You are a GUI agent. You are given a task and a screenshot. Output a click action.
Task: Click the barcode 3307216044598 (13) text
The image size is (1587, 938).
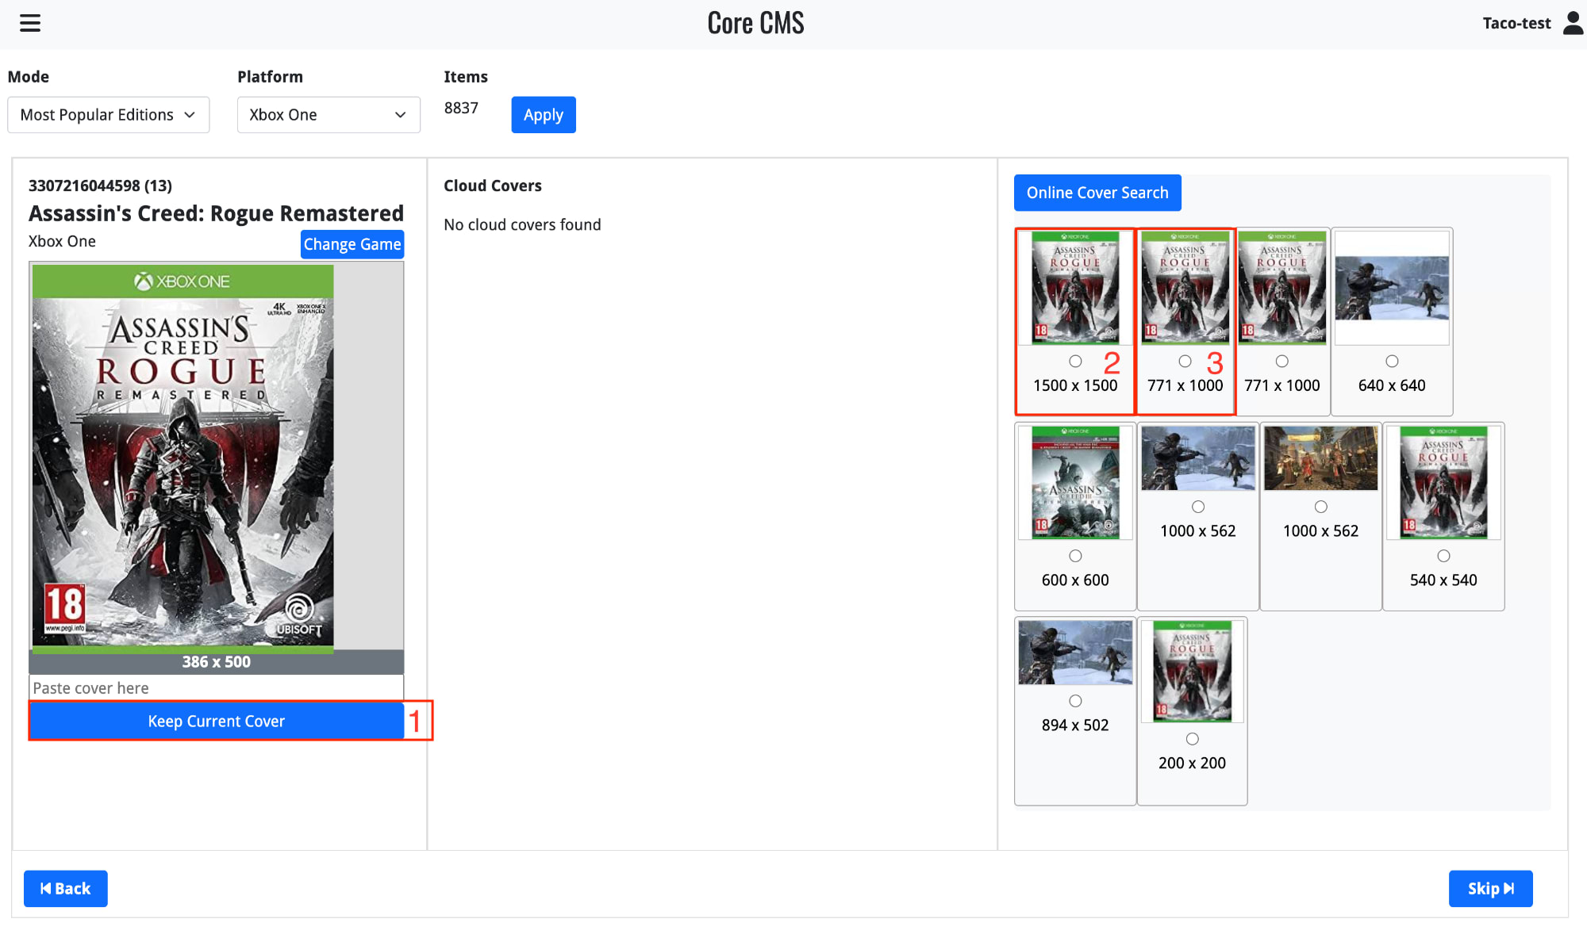(x=100, y=186)
